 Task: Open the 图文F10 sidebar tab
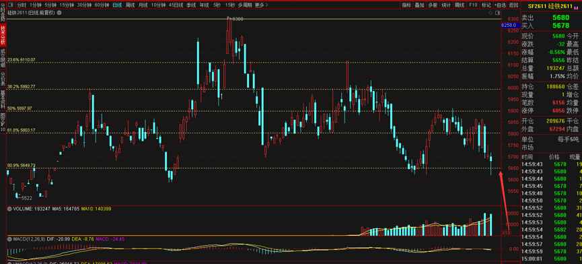tap(3, 123)
